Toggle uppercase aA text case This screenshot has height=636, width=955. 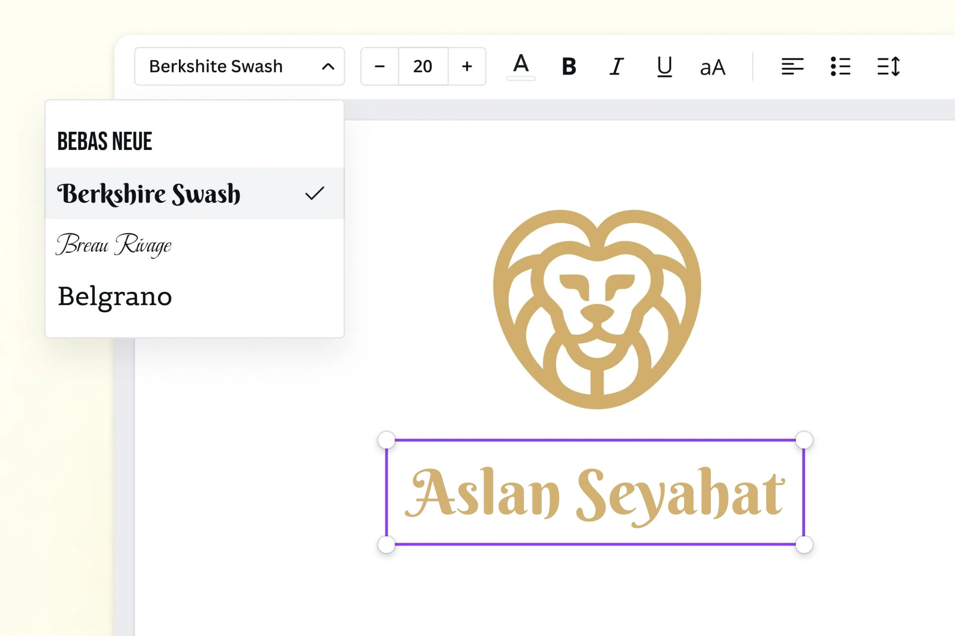713,68
